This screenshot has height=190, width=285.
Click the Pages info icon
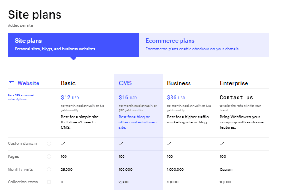coord(49,157)
